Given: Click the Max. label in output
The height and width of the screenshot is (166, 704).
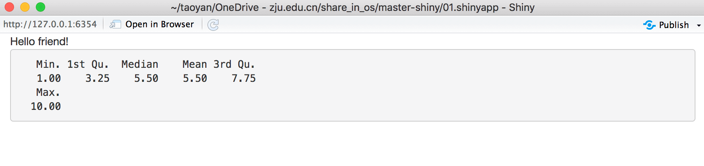Looking at the screenshot, I should [48, 92].
